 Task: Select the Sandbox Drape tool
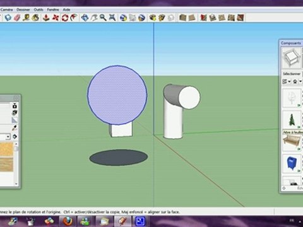222,18
